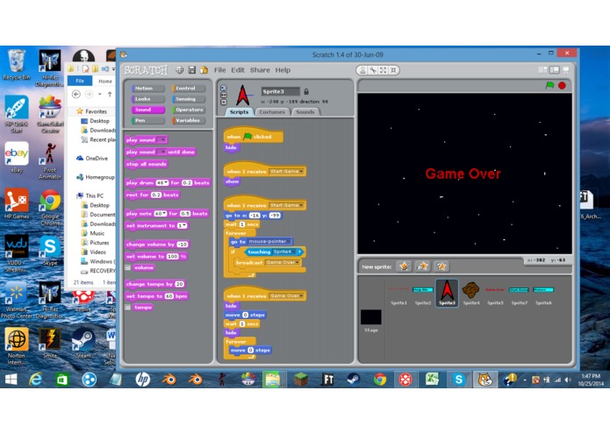Show the Looks blocks category

click(147, 99)
